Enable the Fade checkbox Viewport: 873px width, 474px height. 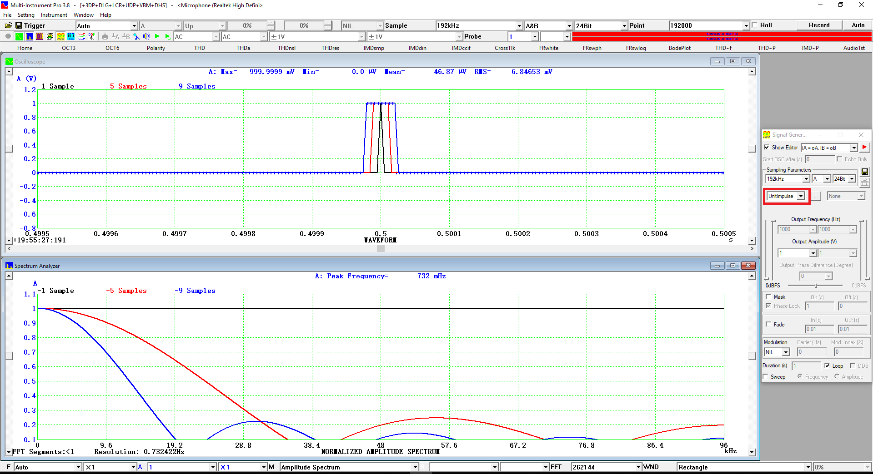(768, 324)
